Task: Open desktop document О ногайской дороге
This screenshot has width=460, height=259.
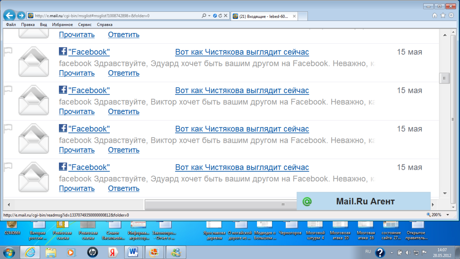Action: pyautogui.click(x=240, y=230)
